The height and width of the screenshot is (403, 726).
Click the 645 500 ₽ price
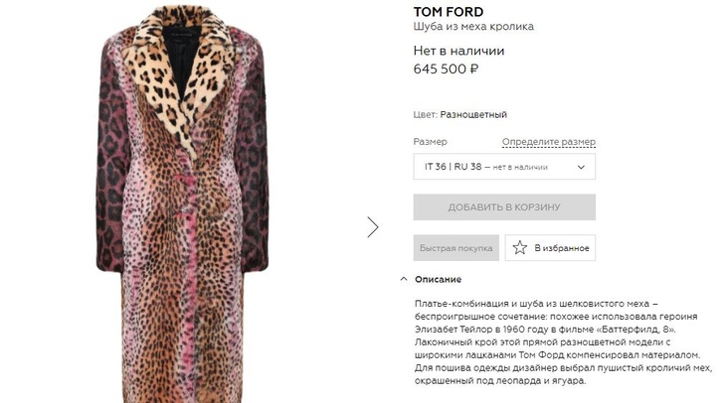point(446,69)
